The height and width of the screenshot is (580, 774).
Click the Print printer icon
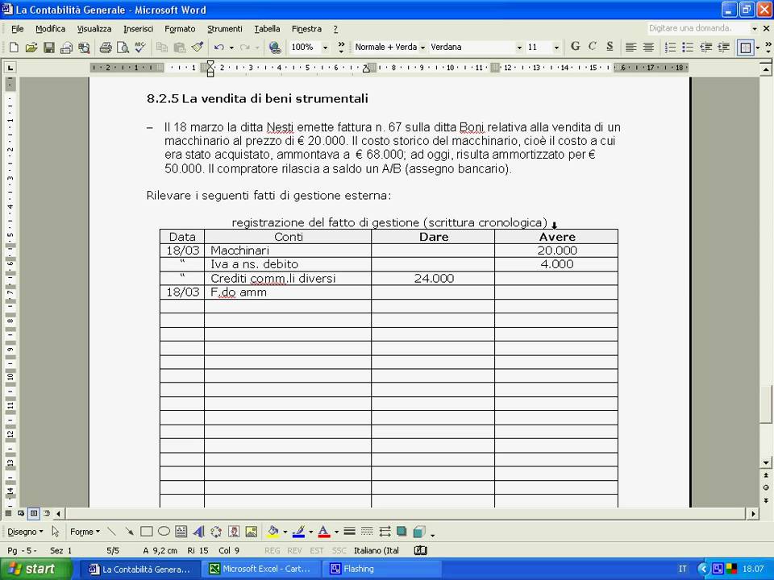[105, 48]
